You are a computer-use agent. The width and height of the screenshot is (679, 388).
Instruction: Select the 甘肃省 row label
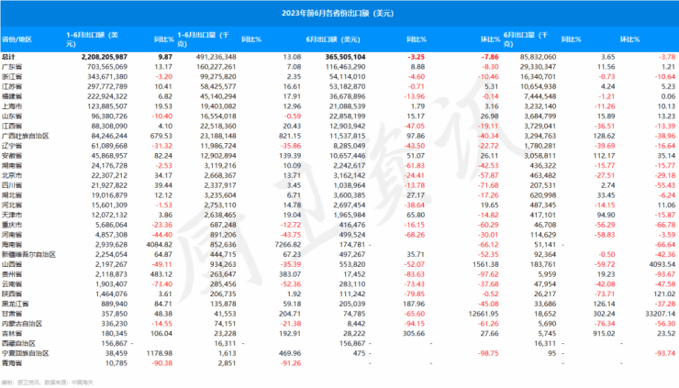pos(12,314)
